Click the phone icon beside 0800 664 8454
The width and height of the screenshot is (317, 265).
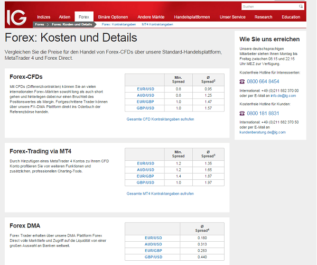(242, 81)
